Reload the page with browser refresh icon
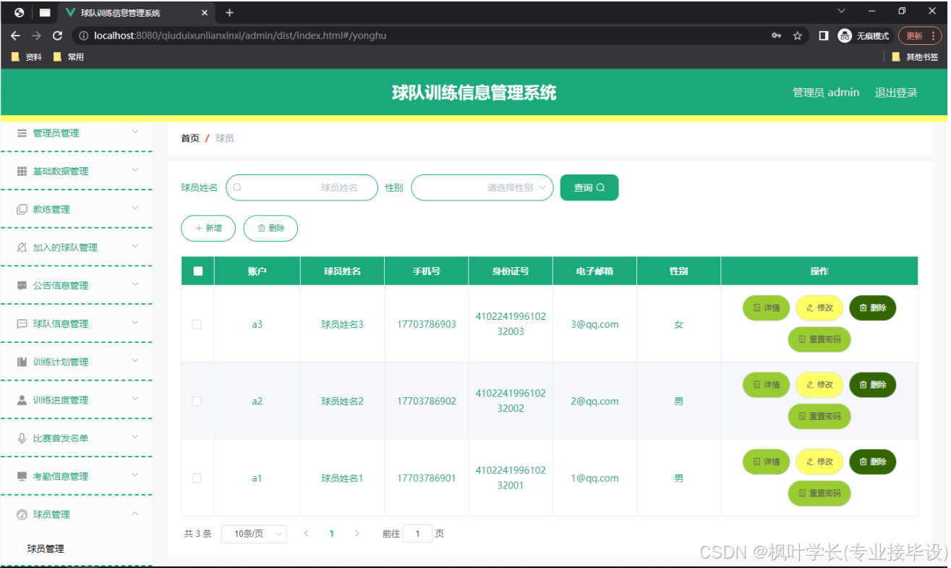 tap(58, 35)
